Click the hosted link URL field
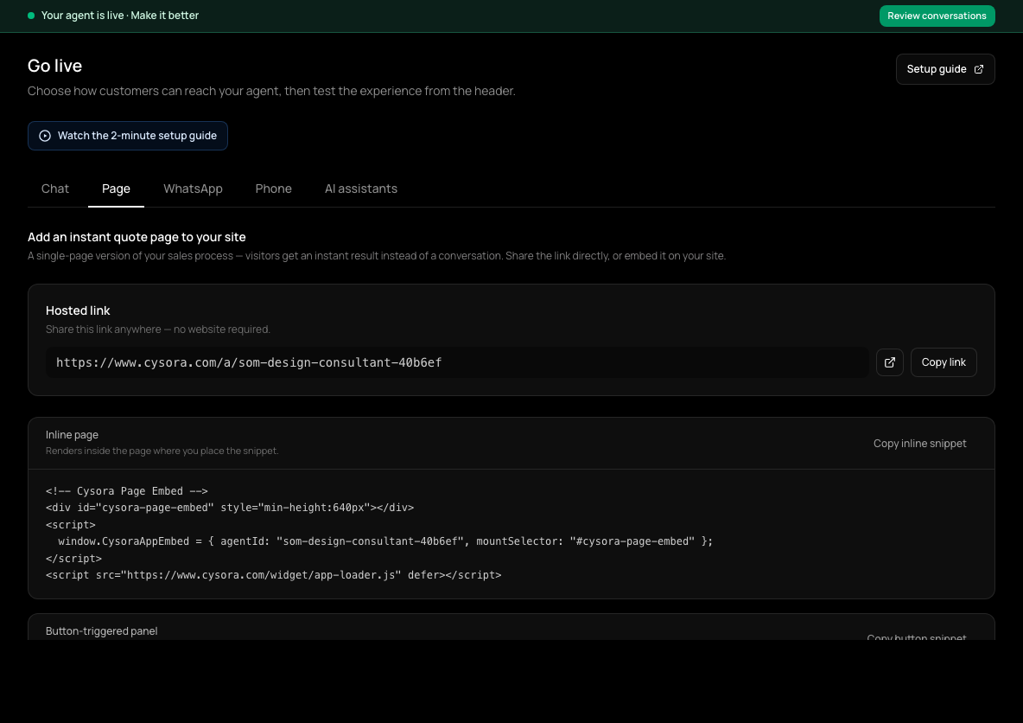The image size is (1023, 723). coord(457,362)
